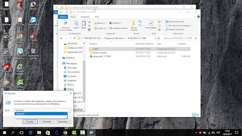This screenshot has width=242, height=136.
Task: Click No seleccionar ninguno
Action: pyautogui.click(x=178, y=26)
